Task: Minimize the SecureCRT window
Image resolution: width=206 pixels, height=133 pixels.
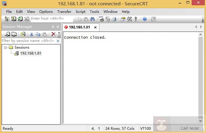Action: pos(180,3)
